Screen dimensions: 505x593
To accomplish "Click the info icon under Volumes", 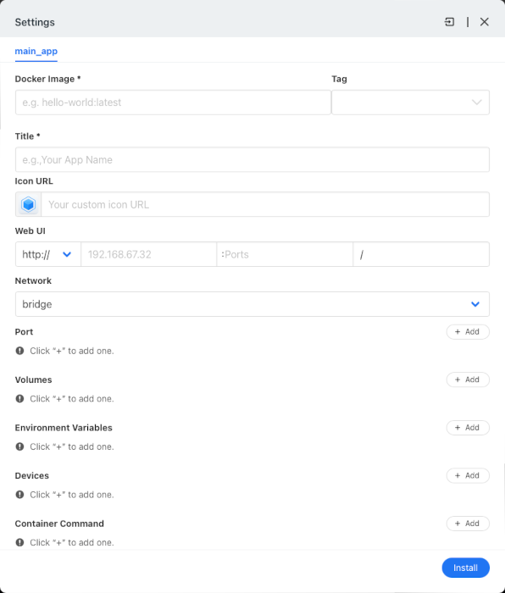I will (19, 399).
